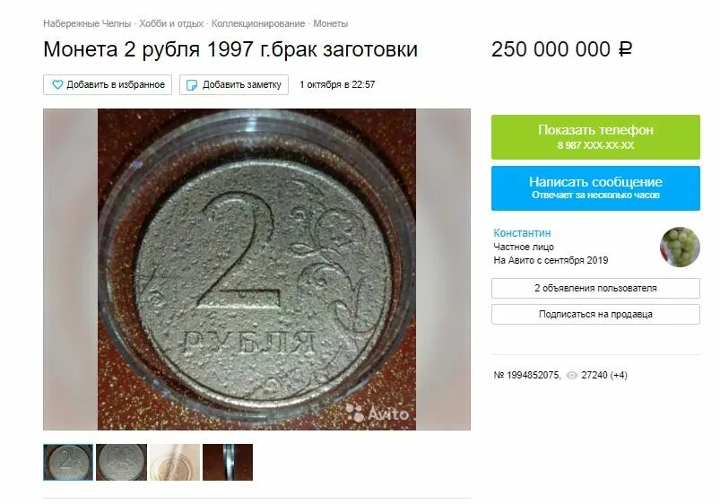Open 2 объявления пользователя
Screen dimensions: 720x504
[x=595, y=288]
